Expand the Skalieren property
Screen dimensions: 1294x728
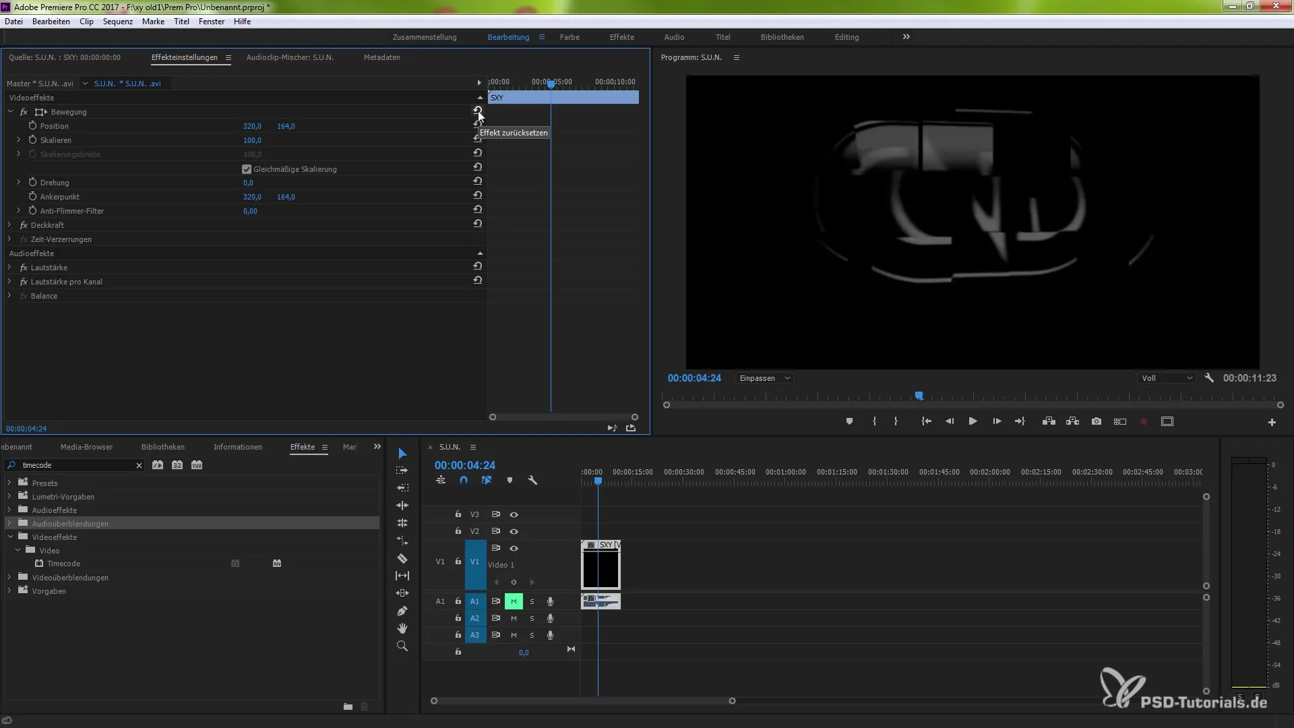pos(19,140)
